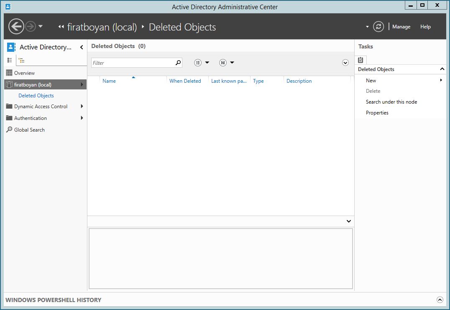Viewport: 450px width, 310px height.
Task: Click the Active Directory Administrative Center app icon
Action: pyautogui.click(x=8, y=6)
